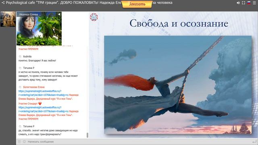Enter fullscreen with the expand icon
The width and height of the screenshot is (258, 145).
point(243,3)
